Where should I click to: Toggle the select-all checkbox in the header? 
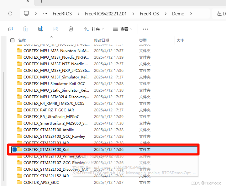point(13,40)
